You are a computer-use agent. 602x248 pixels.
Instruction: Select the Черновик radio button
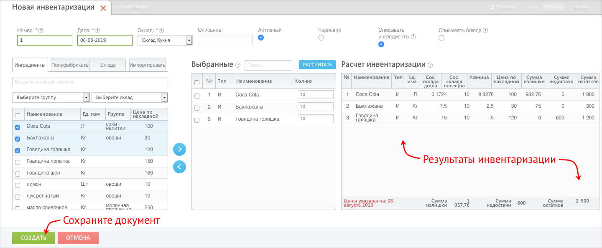tap(321, 38)
